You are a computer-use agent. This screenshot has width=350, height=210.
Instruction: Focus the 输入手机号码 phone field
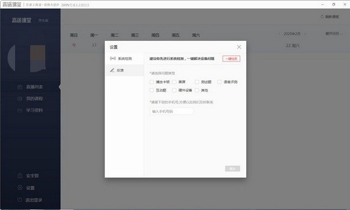(171, 111)
